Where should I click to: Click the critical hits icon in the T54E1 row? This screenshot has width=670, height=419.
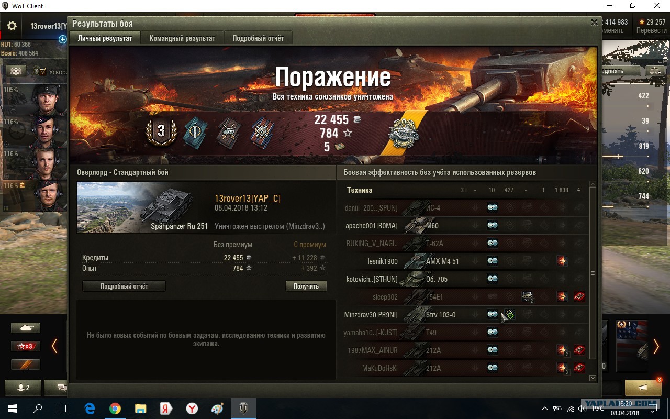tap(527, 296)
